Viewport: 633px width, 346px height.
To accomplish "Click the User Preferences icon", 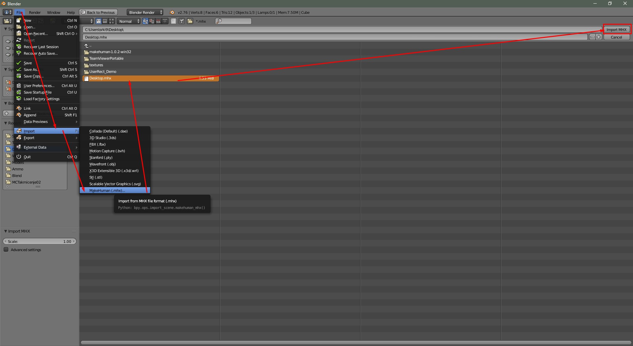I will point(19,86).
